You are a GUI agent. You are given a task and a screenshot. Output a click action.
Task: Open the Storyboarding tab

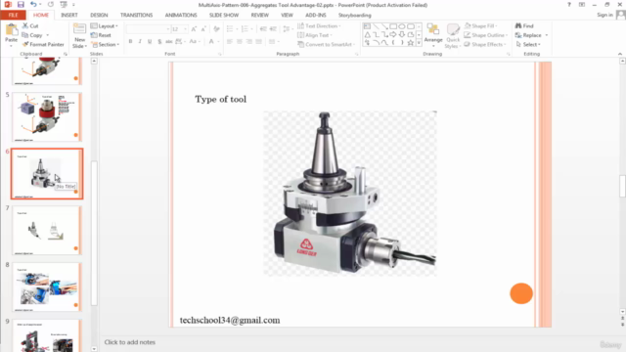[x=354, y=16]
